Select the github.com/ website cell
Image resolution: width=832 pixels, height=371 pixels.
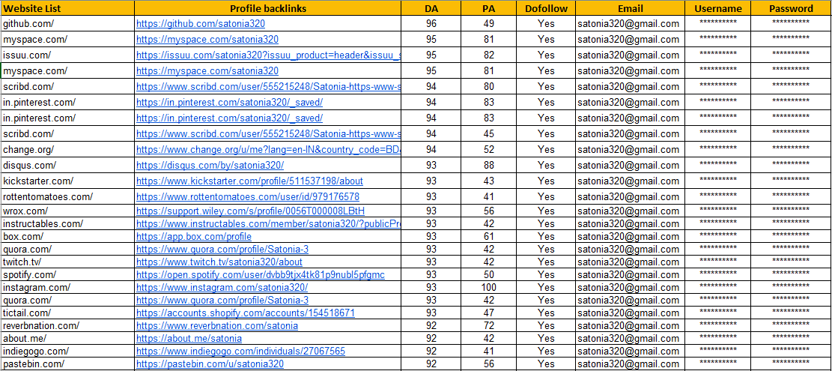pos(67,24)
